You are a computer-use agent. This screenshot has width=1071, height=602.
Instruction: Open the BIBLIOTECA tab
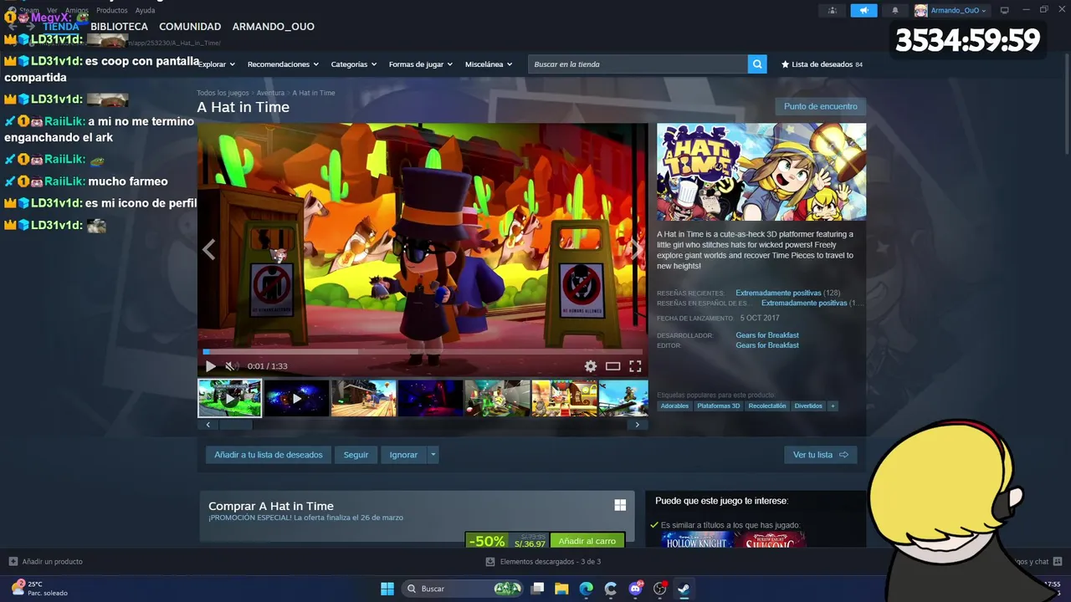point(120,27)
